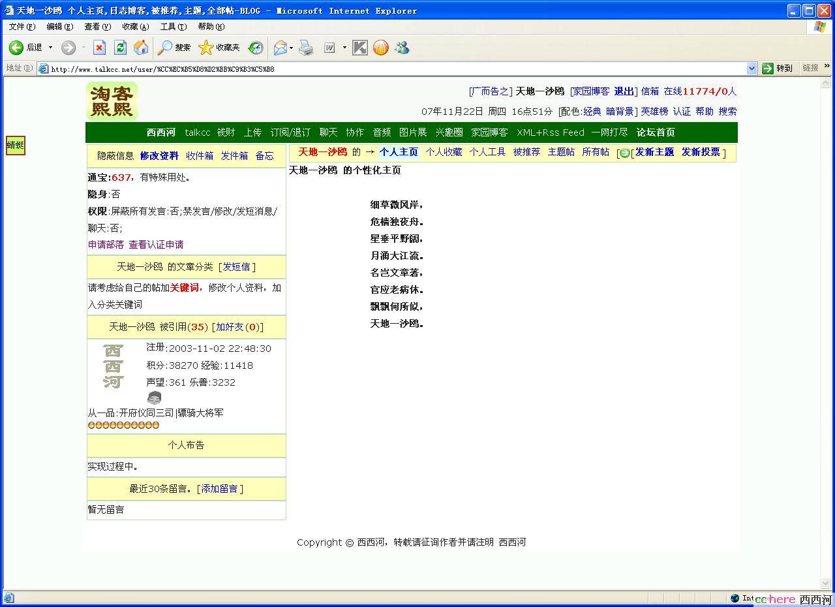Image resolution: width=835 pixels, height=607 pixels.
Task: Open 发件箱 outbox link
Action: [234, 156]
